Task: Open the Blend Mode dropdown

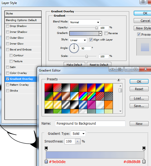Action: pyautogui.click(x=85, y=22)
